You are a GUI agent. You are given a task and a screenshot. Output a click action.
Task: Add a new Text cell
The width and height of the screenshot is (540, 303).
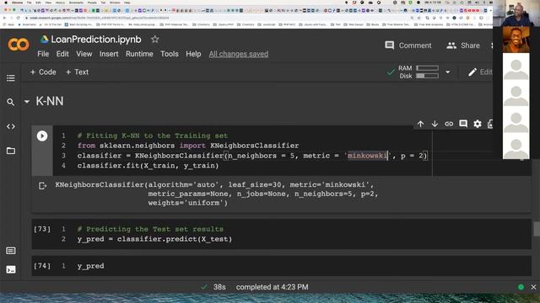pos(77,72)
